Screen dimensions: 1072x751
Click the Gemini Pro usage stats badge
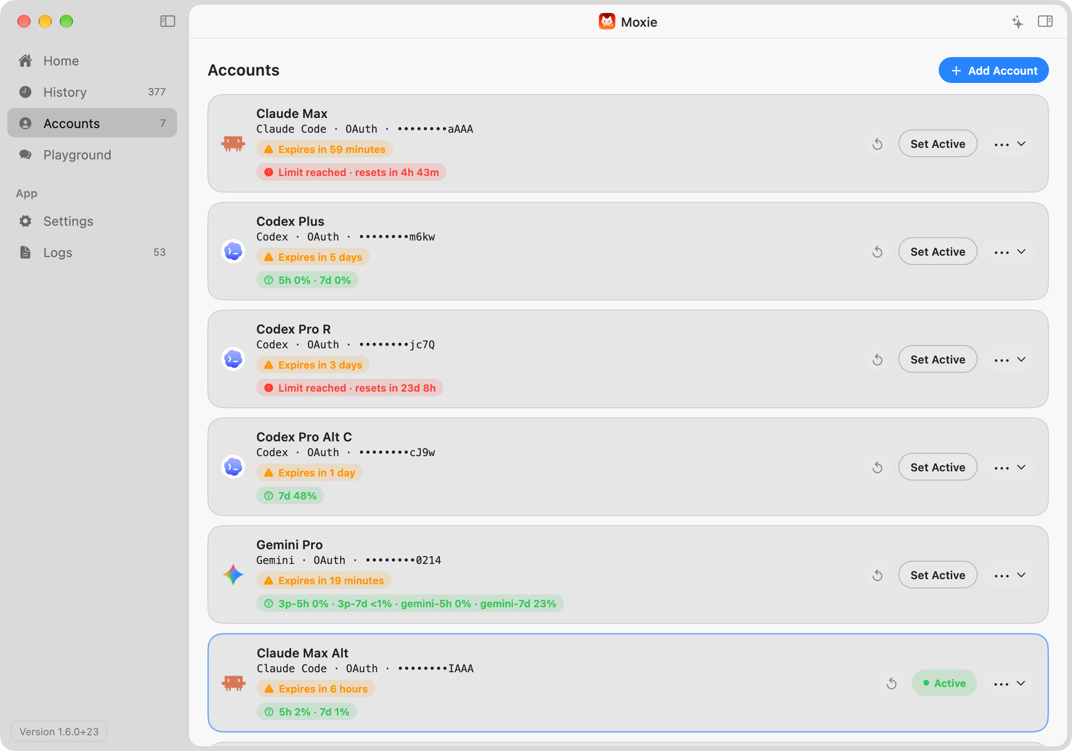point(410,604)
